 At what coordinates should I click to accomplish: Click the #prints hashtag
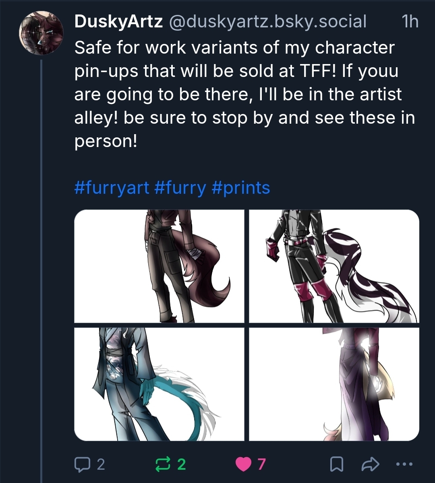point(240,188)
